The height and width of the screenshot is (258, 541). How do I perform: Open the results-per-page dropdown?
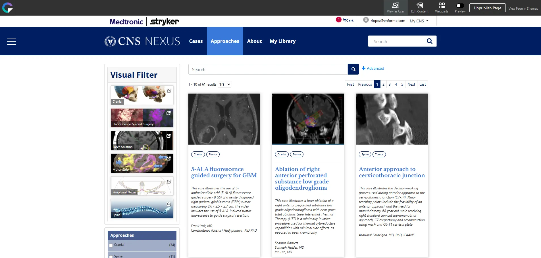click(x=224, y=84)
